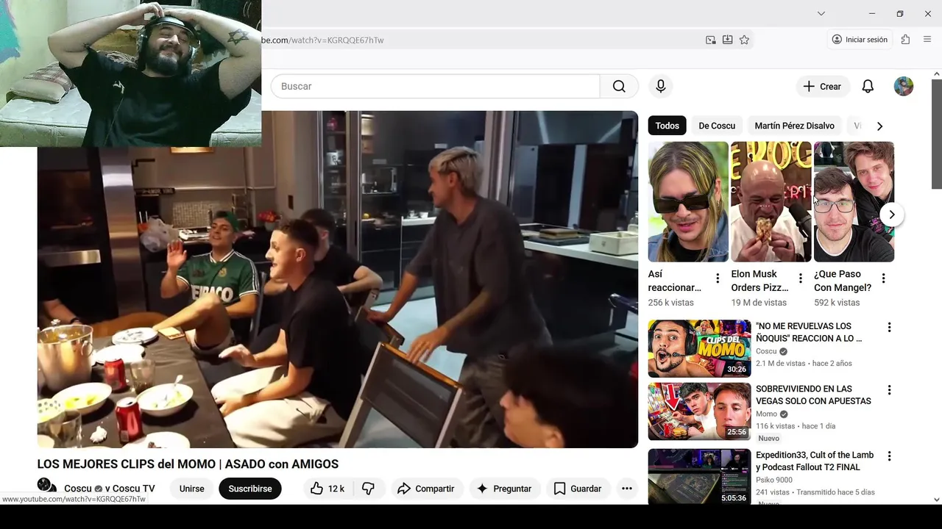This screenshot has width=942, height=529.
Task: Open the notifications bell
Action: [x=868, y=87]
